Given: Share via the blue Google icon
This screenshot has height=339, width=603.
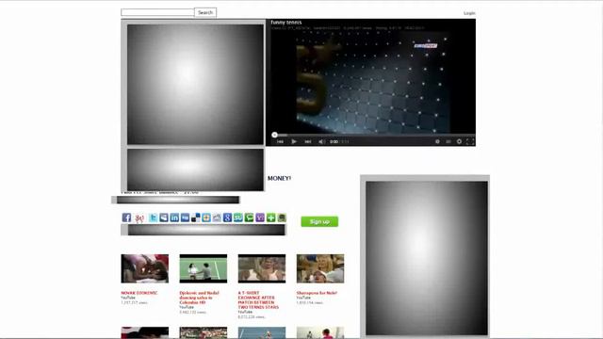Looking at the screenshot, I should tap(227, 218).
